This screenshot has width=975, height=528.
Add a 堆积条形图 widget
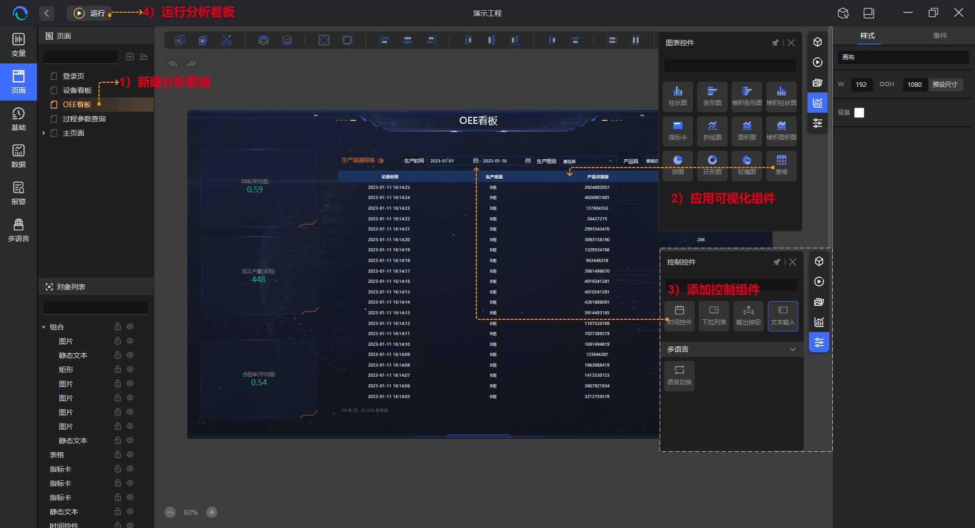(747, 96)
